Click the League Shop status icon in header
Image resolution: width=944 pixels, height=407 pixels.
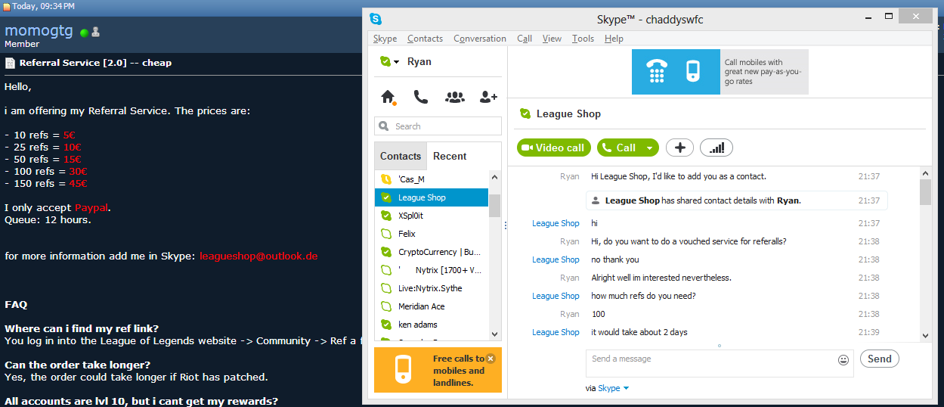(525, 113)
